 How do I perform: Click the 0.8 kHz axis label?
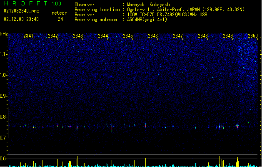3,117
